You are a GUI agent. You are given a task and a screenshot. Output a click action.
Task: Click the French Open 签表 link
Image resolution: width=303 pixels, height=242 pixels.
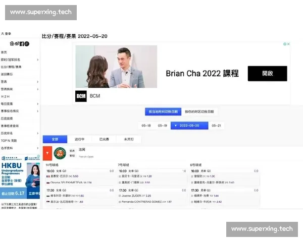[72, 151]
